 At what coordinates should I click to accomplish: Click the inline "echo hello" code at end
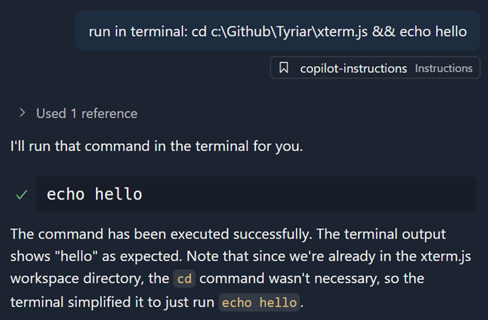[x=260, y=303]
